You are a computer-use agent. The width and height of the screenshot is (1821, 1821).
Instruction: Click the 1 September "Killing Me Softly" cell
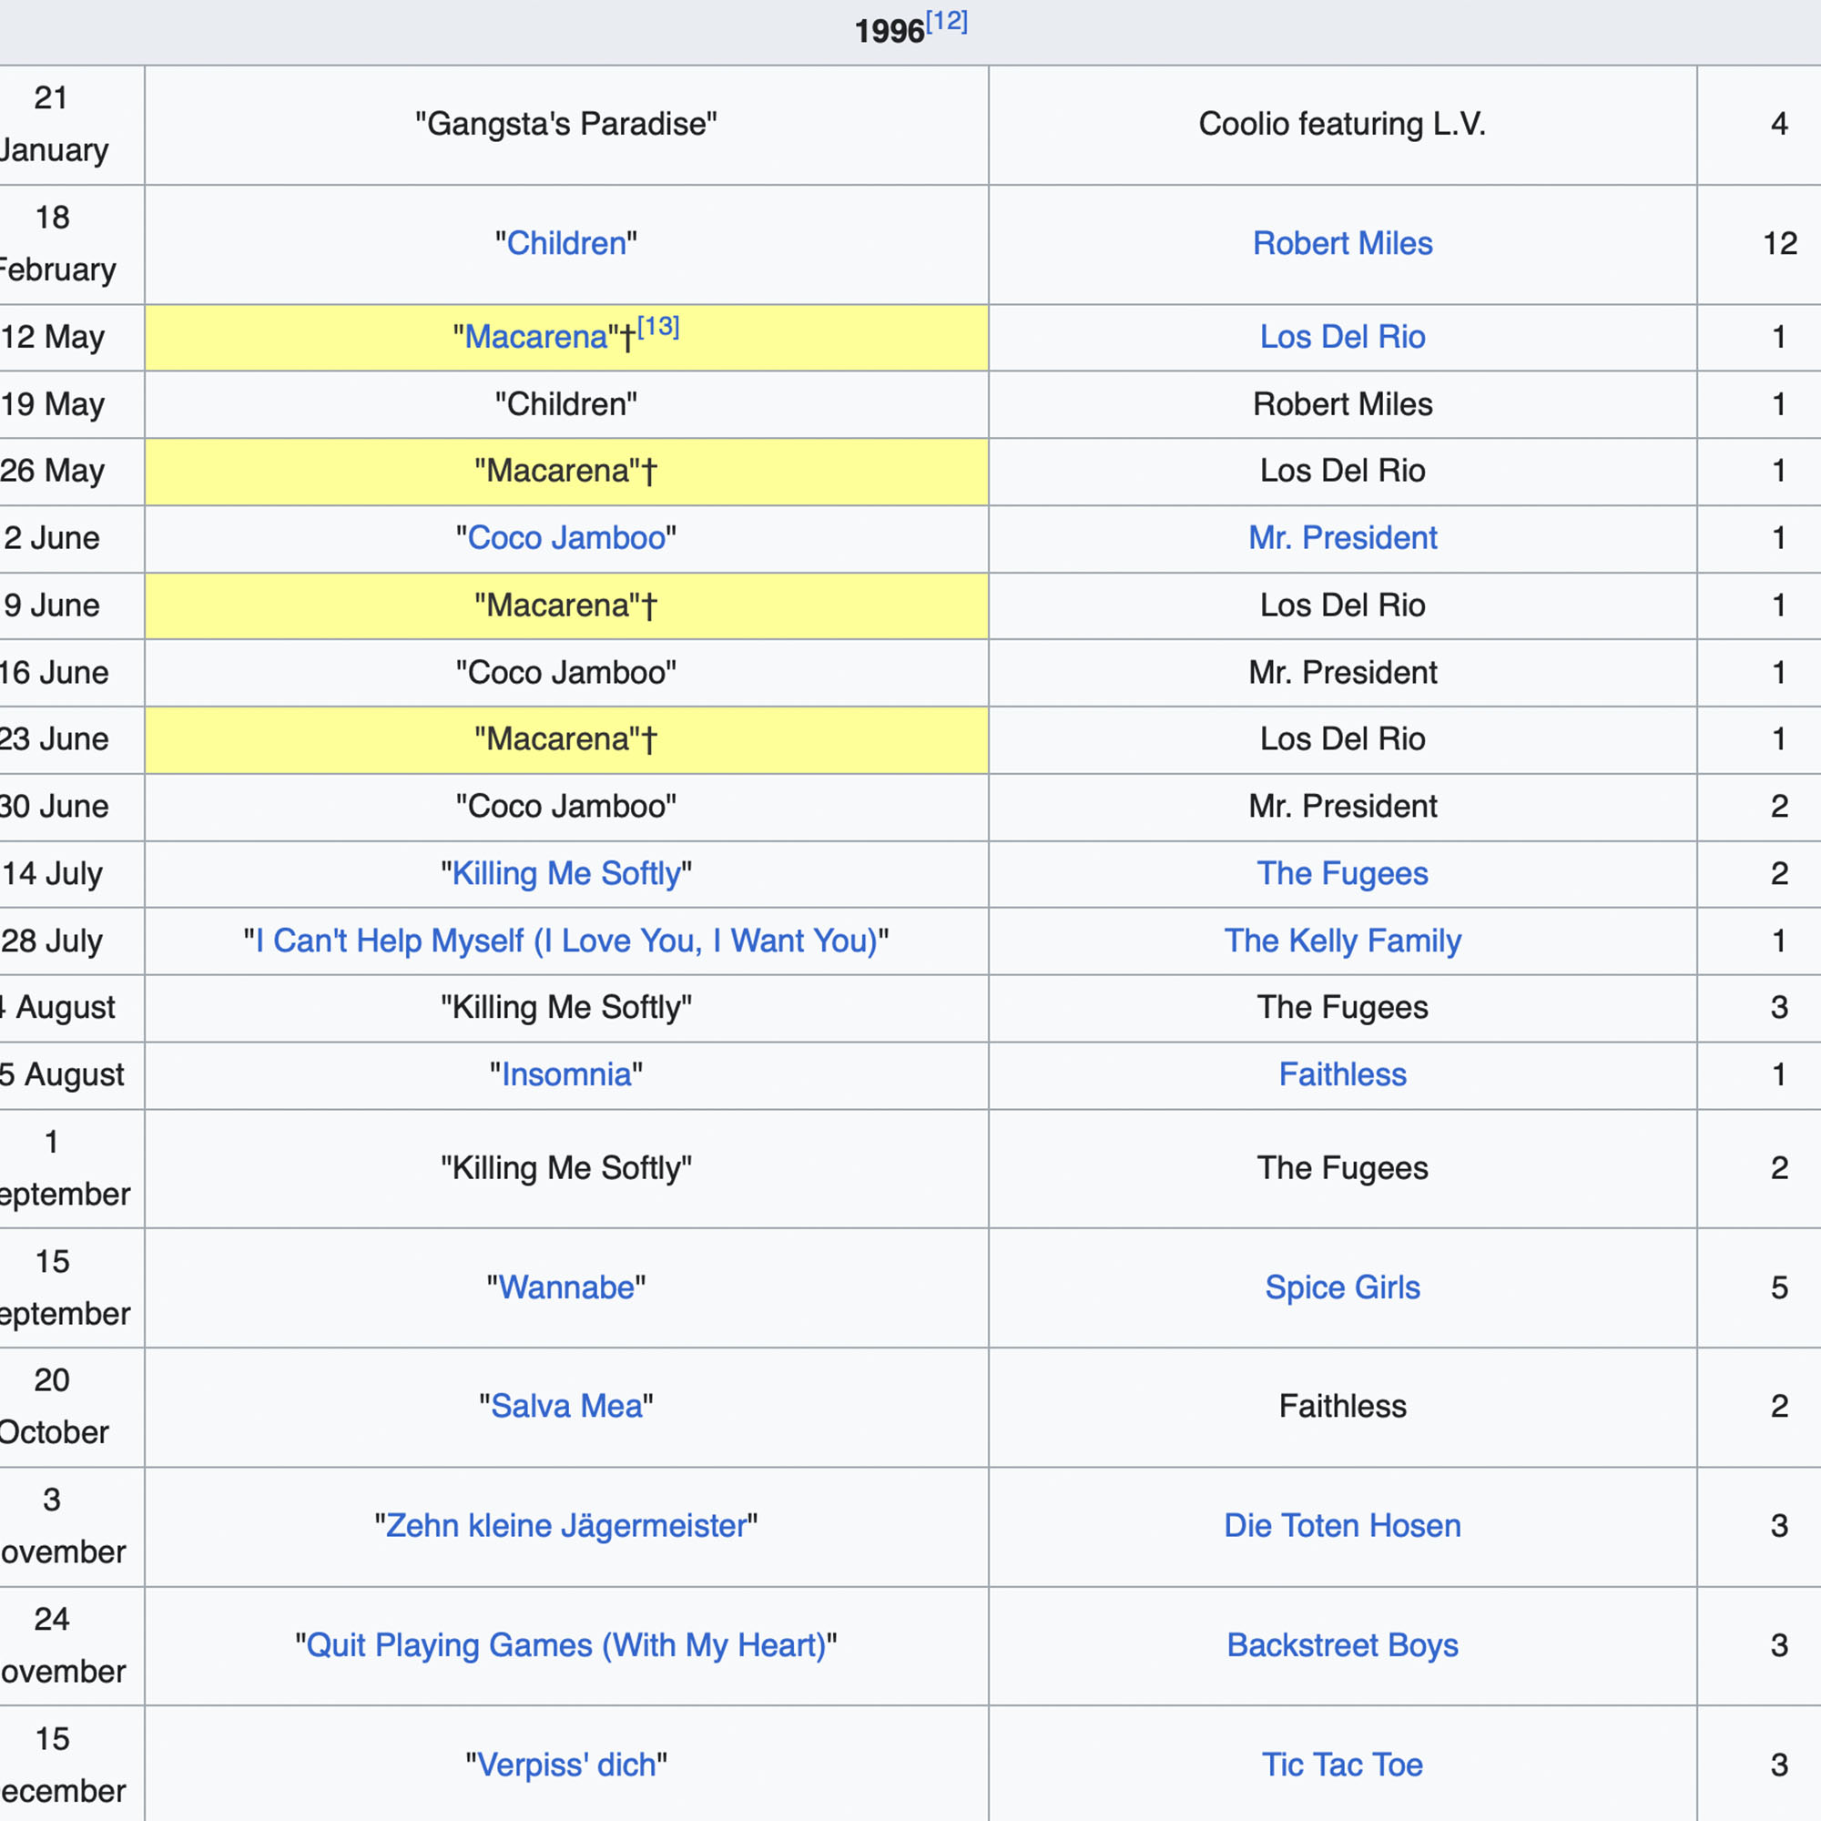coord(566,1168)
